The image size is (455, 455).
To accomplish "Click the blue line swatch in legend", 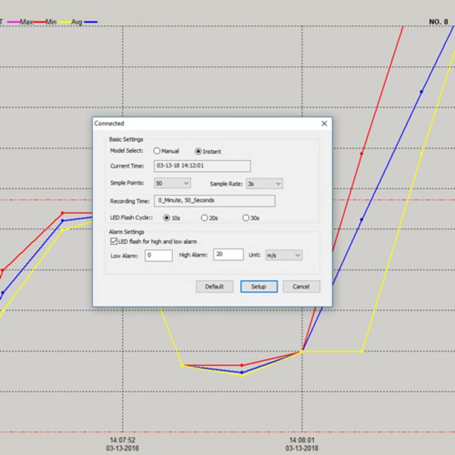I will [91, 22].
